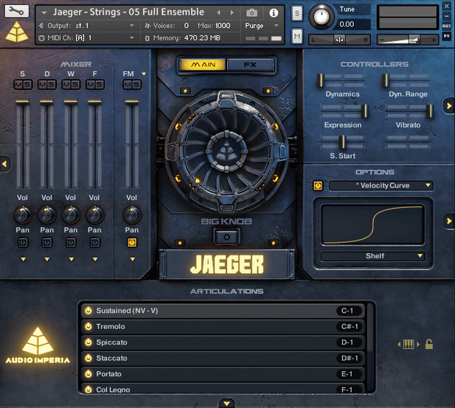455x408 pixels.
Task: Click the S. Start controller slider
Action: 342,142
